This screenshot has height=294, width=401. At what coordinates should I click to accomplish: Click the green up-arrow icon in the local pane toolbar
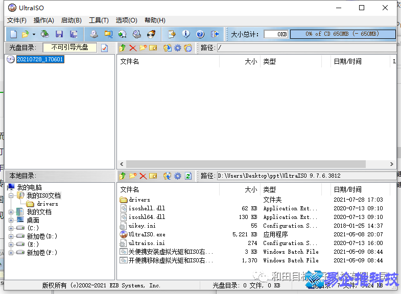[123, 176]
